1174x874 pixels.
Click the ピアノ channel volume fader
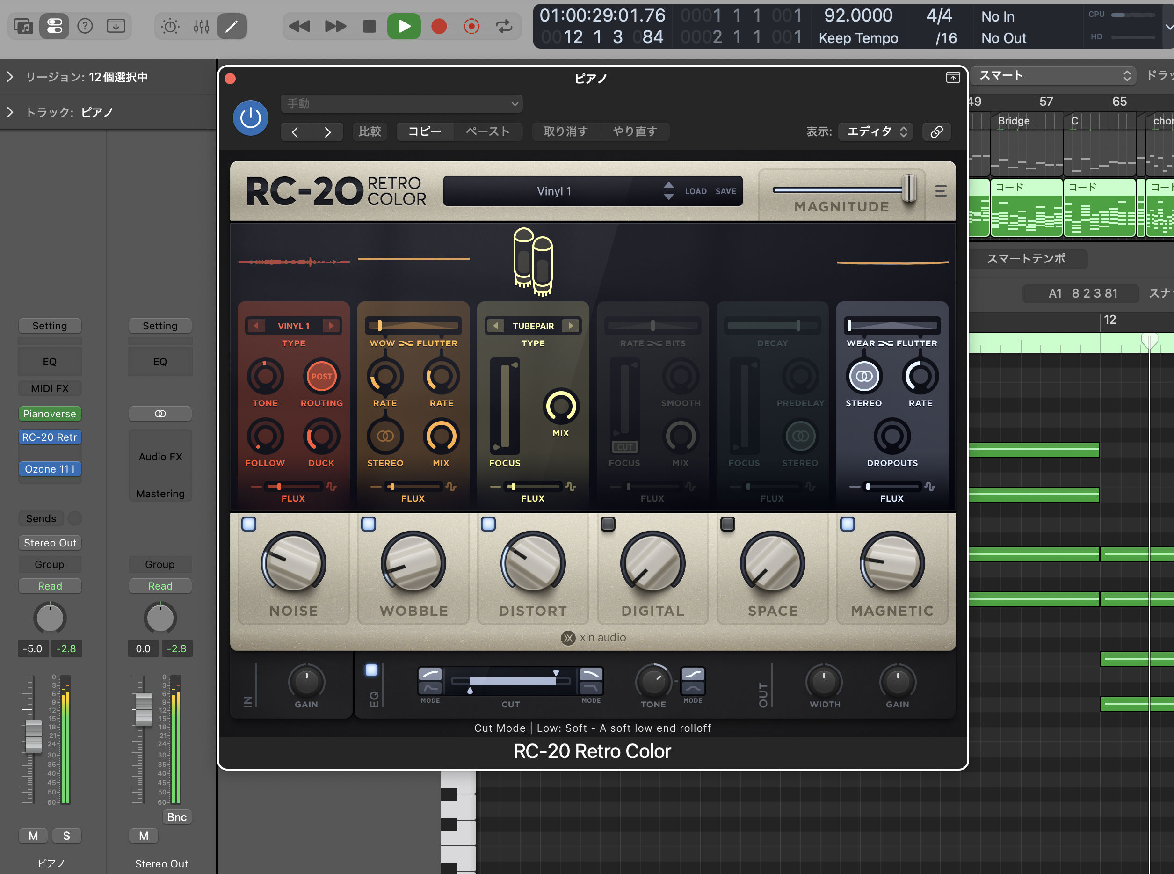tap(33, 736)
